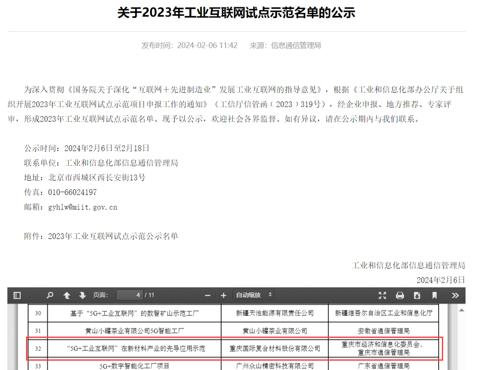Zoom in with the plus icon
This screenshot has width=481, height=370.
point(224,295)
